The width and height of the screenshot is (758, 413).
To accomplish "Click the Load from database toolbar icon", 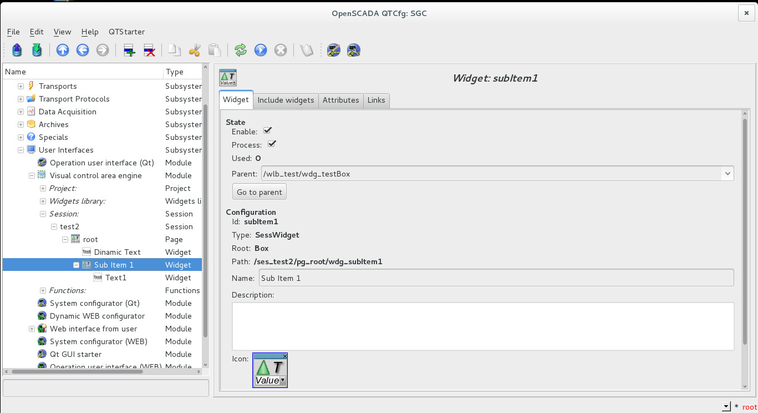I will coord(17,51).
